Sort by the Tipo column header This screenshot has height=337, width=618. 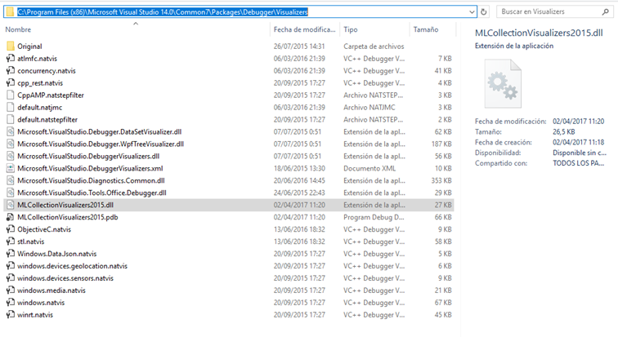point(351,29)
